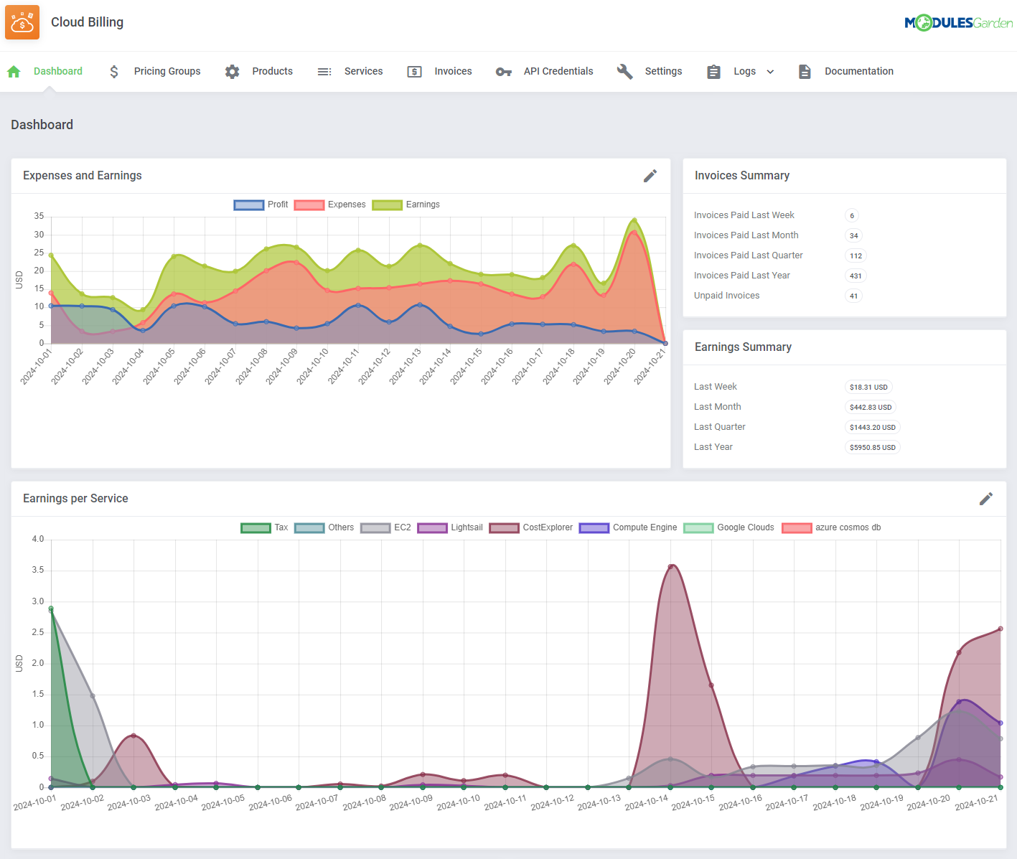The image size is (1017, 859).
Task: Click the Invoices Paid Last Week count 6
Action: (x=852, y=215)
